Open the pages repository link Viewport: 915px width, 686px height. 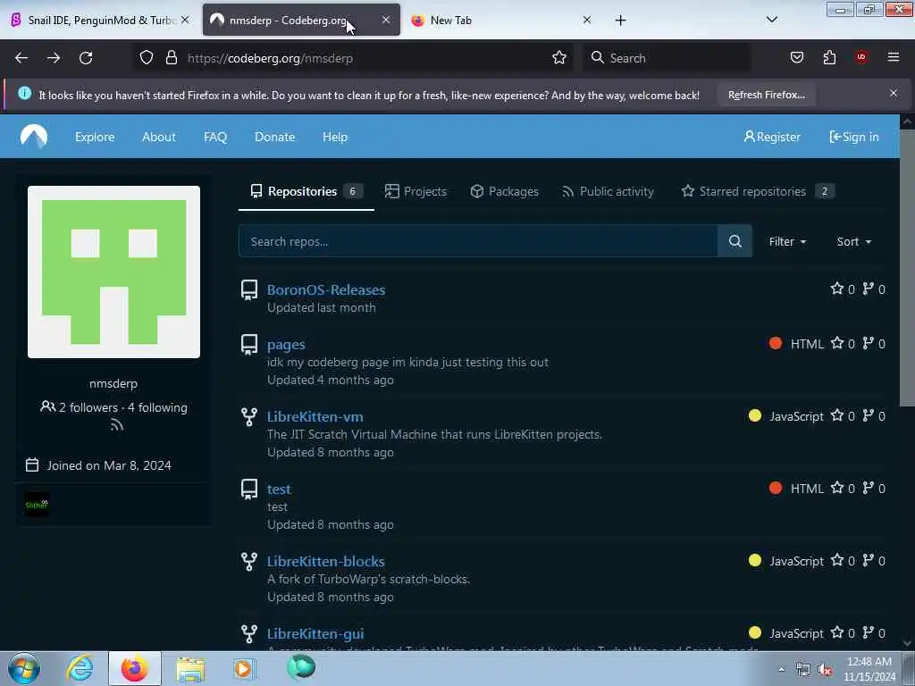click(286, 344)
